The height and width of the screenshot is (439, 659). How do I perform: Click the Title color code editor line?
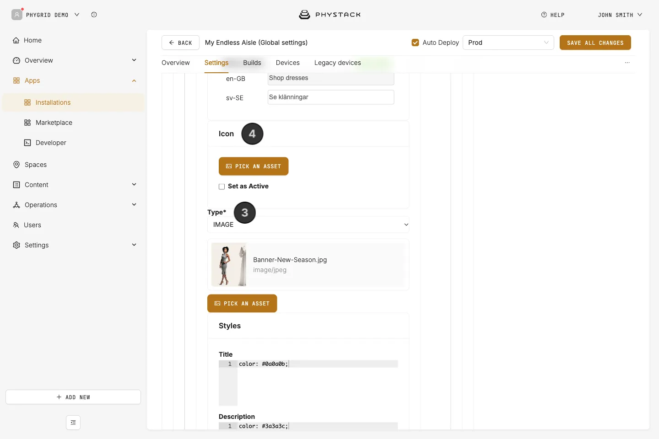[x=318, y=364]
